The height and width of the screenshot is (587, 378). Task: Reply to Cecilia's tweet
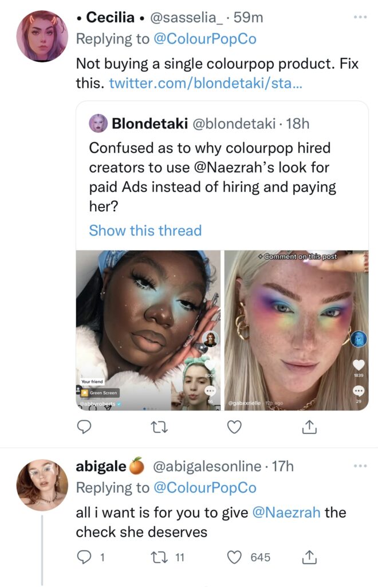(84, 427)
